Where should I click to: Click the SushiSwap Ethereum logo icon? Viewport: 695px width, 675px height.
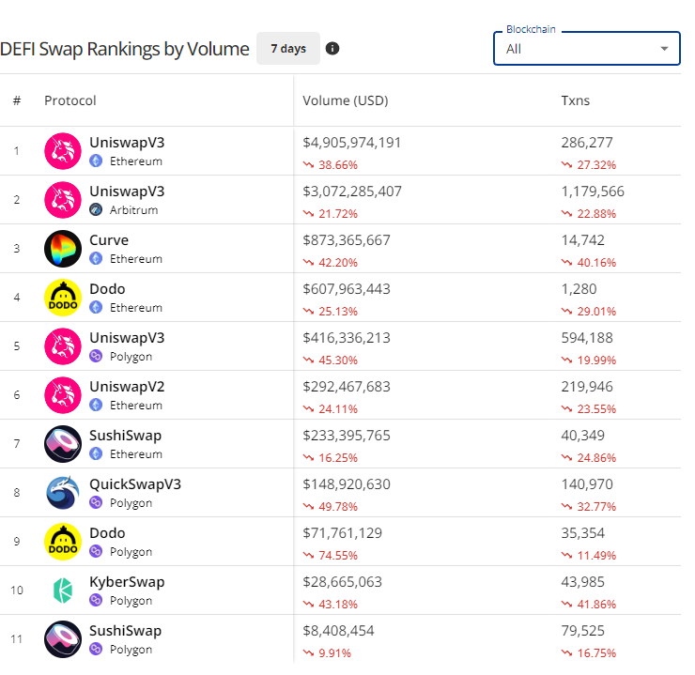(x=63, y=444)
